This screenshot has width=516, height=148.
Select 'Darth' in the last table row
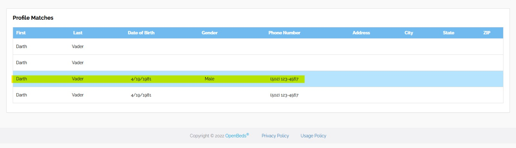(x=22, y=95)
